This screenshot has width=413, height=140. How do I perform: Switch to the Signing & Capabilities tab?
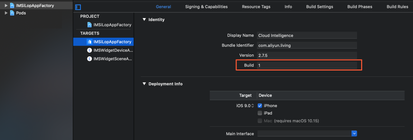coord(206,7)
